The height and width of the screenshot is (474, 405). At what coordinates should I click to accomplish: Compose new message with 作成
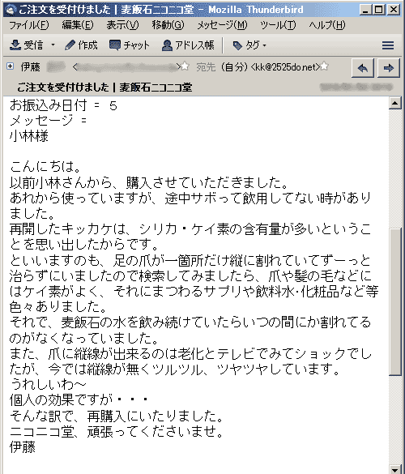click(81, 45)
